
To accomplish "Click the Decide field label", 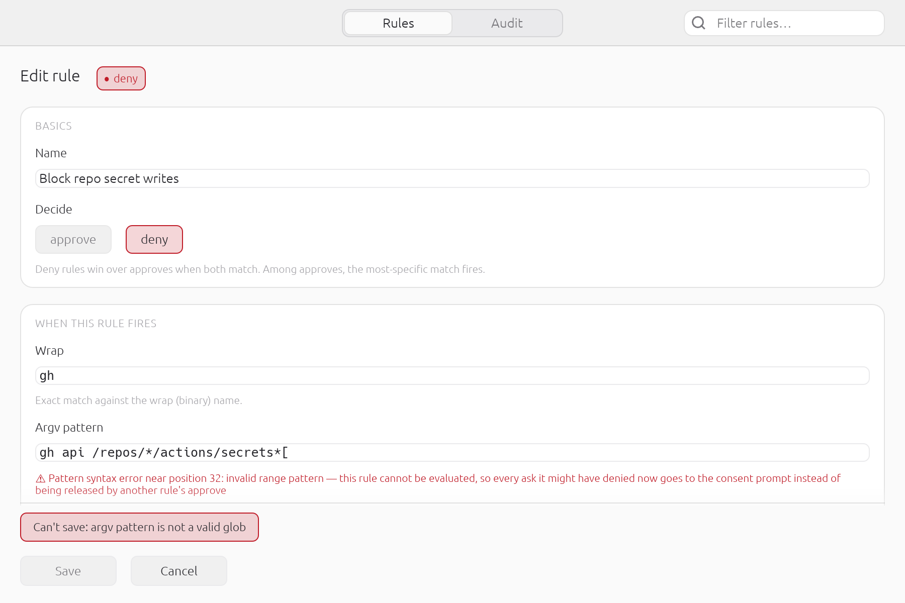I will coord(54,210).
